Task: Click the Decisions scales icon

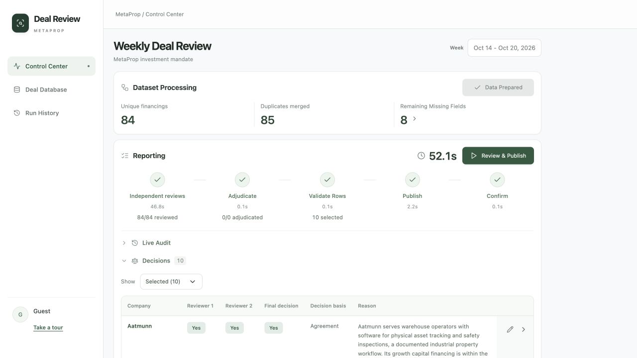Action: coord(135,261)
